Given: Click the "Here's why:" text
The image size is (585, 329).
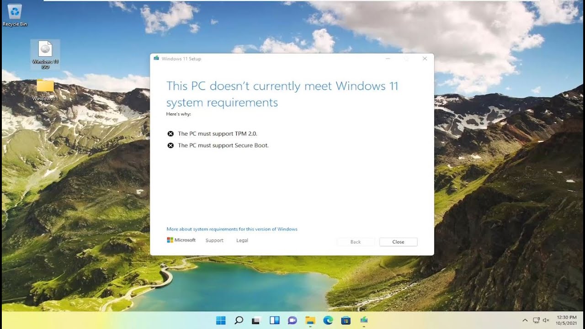Looking at the screenshot, I should tap(178, 114).
